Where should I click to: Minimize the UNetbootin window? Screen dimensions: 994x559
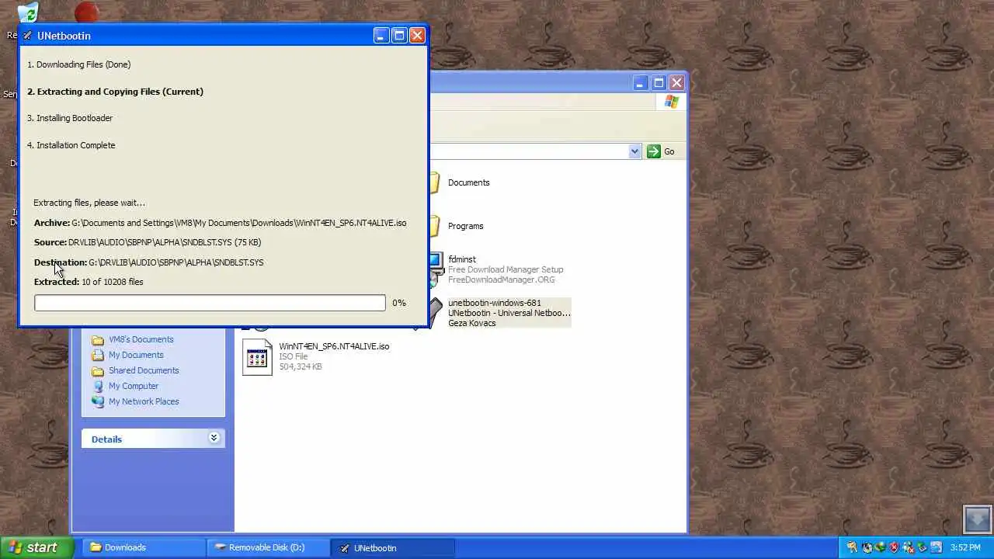click(381, 36)
